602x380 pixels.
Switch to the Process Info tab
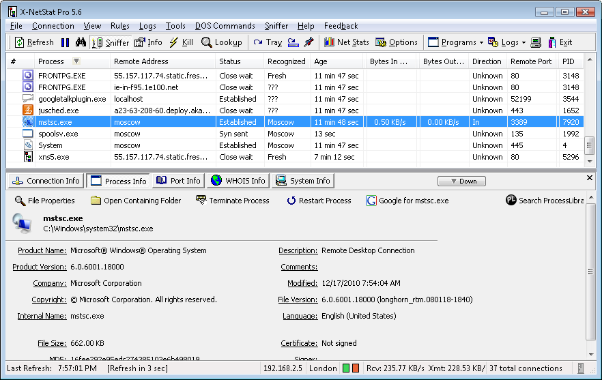click(x=118, y=181)
